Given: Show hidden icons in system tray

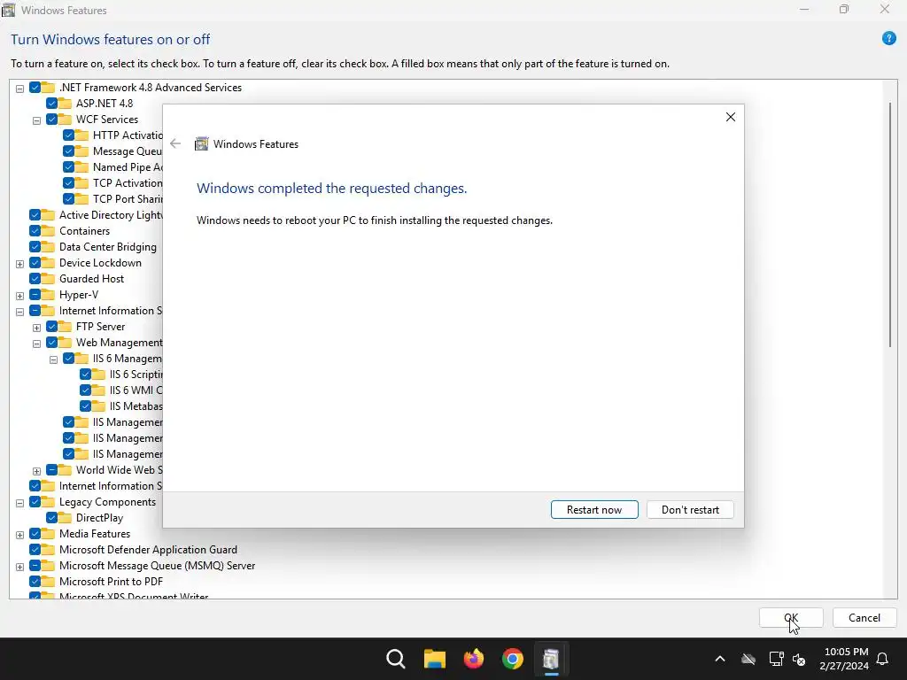Looking at the screenshot, I should pyautogui.click(x=720, y=659).
